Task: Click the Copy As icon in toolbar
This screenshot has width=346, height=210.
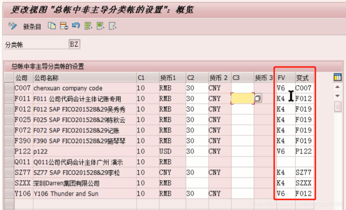Action: tap(52, 26)
